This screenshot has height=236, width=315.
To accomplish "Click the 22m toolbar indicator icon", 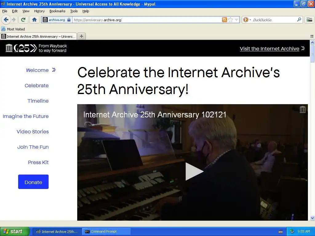I will point(309,19).
